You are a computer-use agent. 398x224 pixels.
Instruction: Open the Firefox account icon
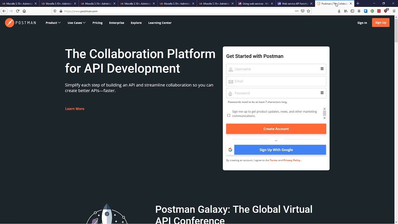tap(359, 11)
